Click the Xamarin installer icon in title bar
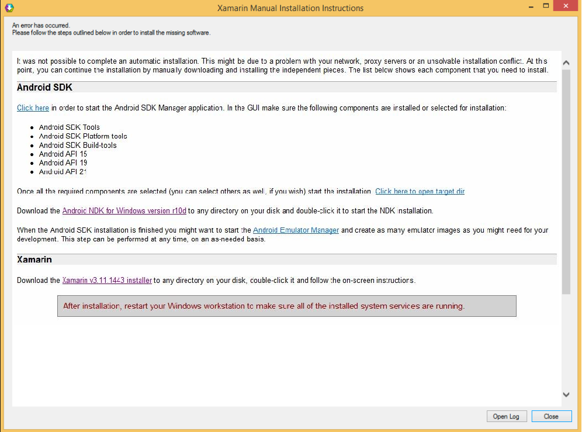The image size is (582, 432). [x=9, y=8]
